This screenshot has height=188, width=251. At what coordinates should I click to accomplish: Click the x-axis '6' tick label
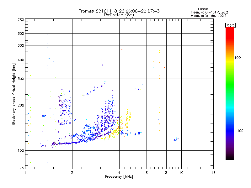pyautogui.click(x=147, y=173)
